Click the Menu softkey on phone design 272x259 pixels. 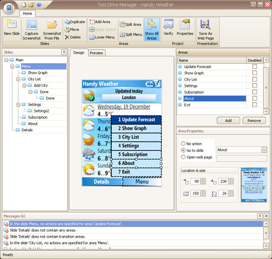(142, 182)
